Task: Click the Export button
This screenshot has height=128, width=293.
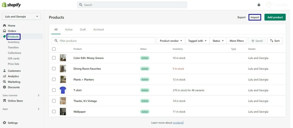Action: (241, 17)
